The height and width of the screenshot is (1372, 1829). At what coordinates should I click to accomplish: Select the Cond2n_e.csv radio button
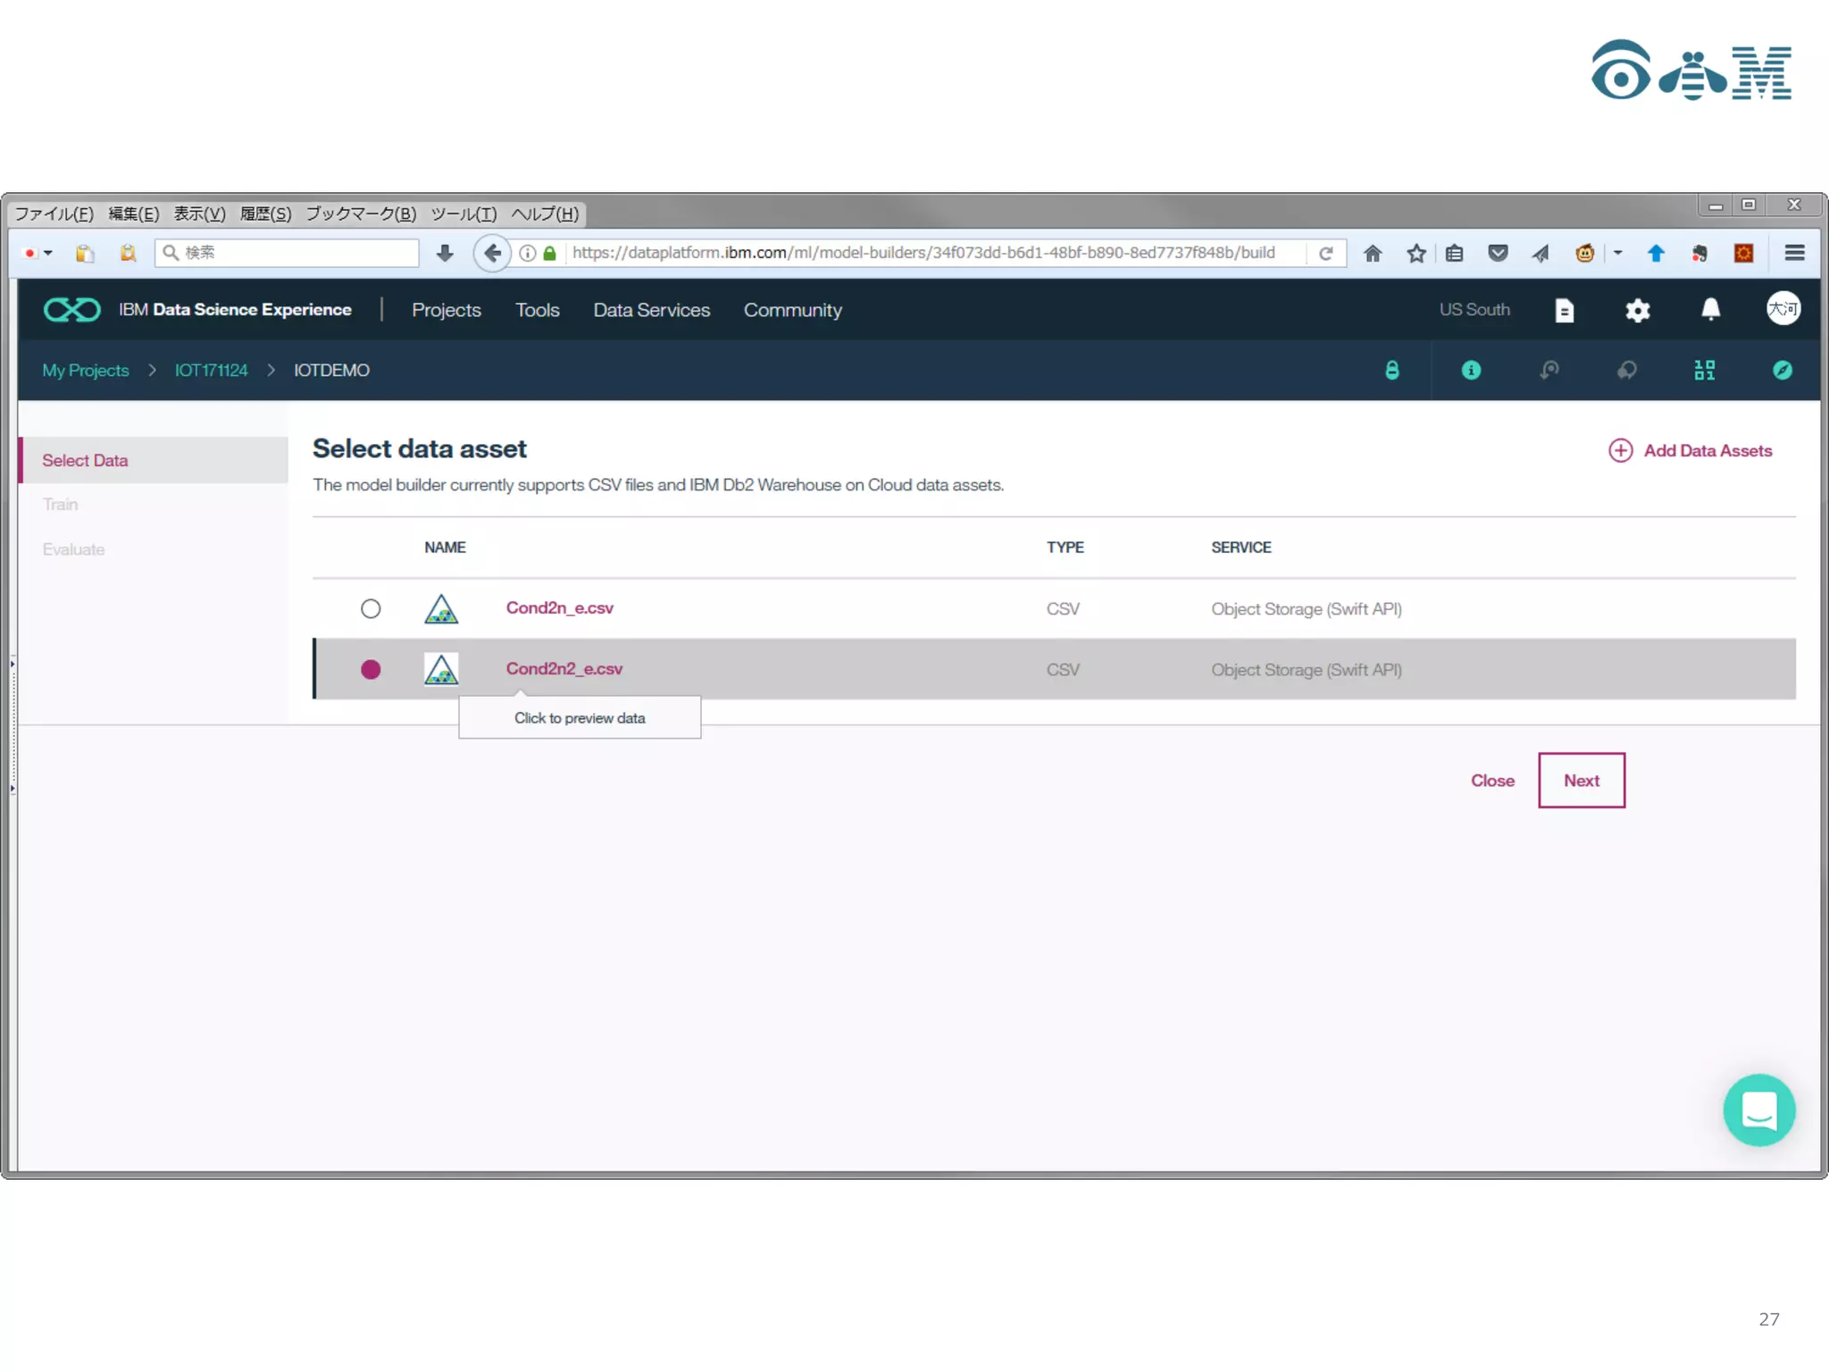point(371,609)
